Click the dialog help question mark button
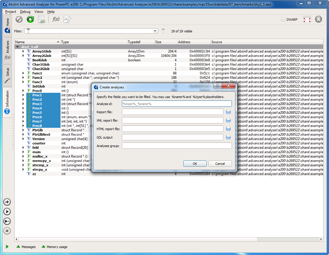Image resolution: width=329 pixels, height=255 pixels. click(217, 86)
